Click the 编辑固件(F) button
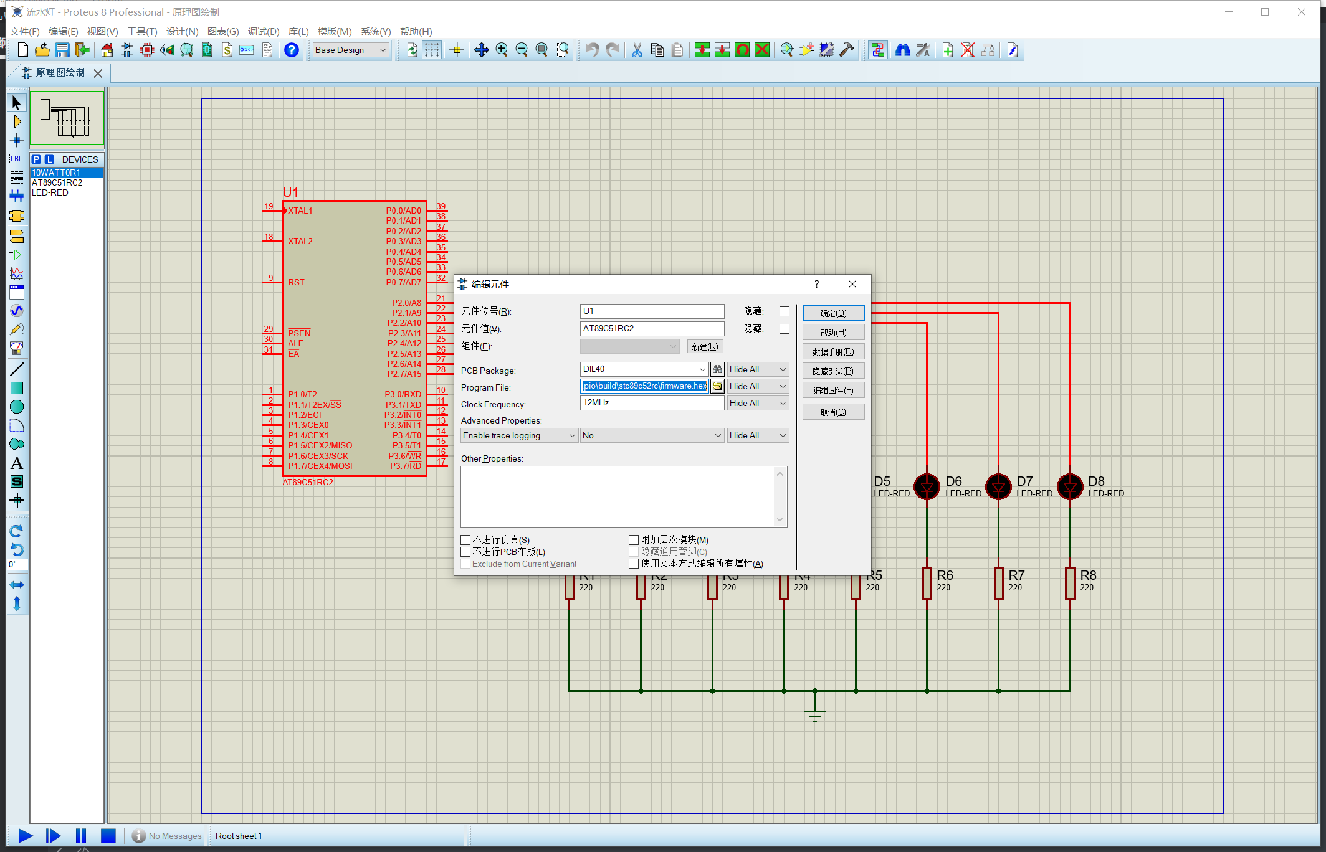Image resolution: width=1326 pixels, height=852 pixels. pos(833,390)
